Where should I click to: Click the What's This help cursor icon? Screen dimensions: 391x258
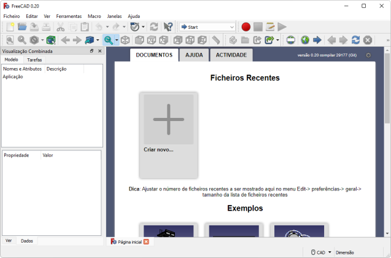(168, 27)
